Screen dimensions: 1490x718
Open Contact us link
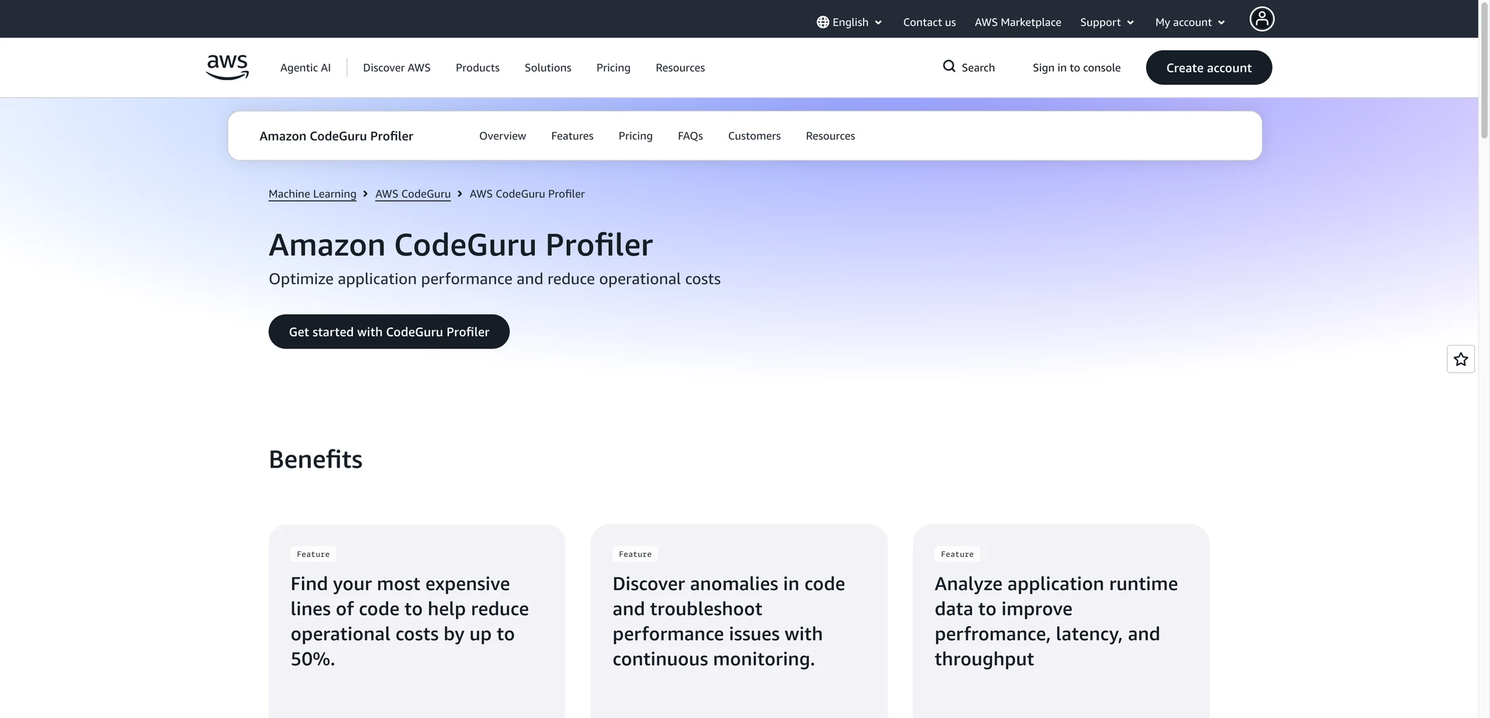(x=929, y=22)
